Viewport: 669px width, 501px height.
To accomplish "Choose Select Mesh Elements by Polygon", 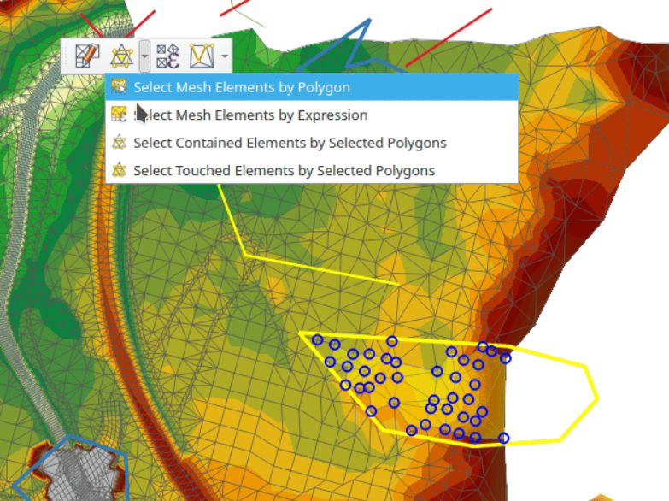I will tap(312, 87).
